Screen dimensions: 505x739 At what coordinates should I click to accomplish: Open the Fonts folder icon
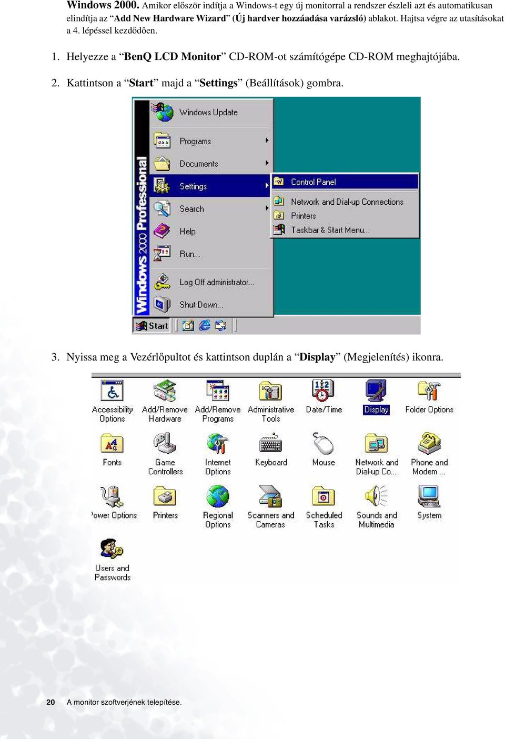(112, 444)
